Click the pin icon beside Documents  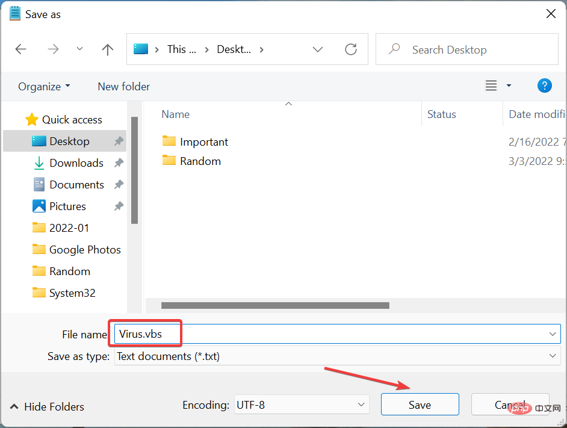(x=119, y=185)
